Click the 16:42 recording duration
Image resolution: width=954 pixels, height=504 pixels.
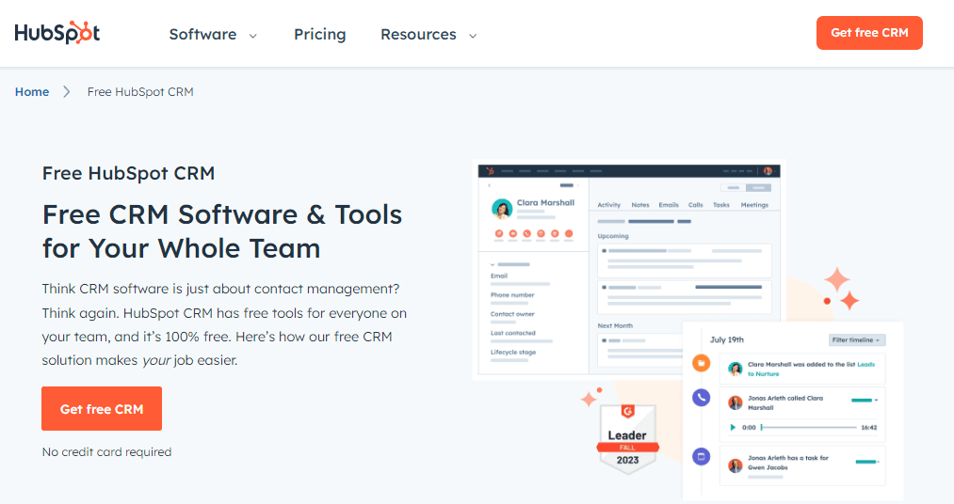click(x=869, y=428)
